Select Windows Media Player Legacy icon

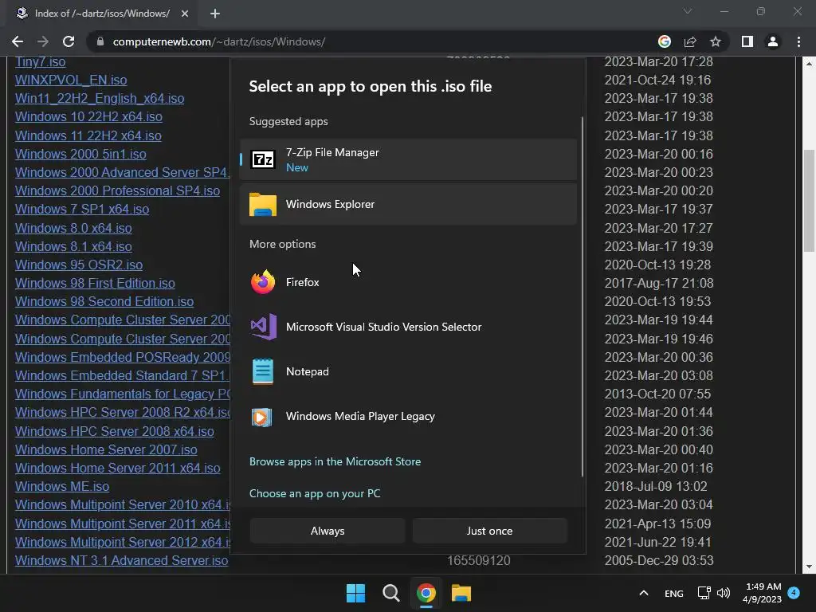(261, 417)
